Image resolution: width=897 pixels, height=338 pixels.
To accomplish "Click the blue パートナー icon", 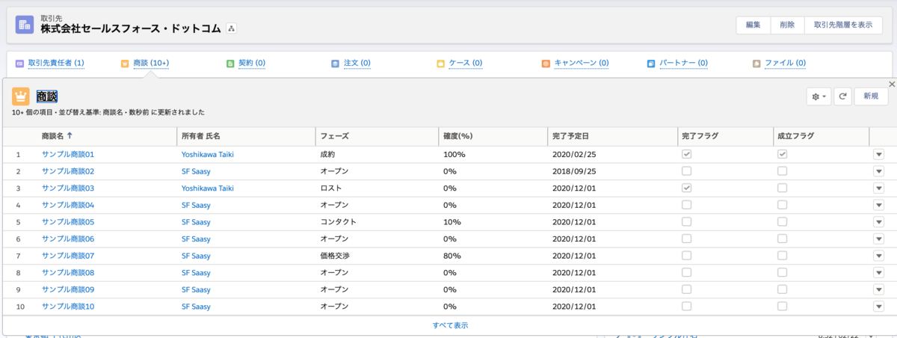I will (652, 64).
